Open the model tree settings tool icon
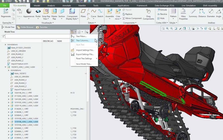Viewport: 223px width, 140px height. [72, 32]
